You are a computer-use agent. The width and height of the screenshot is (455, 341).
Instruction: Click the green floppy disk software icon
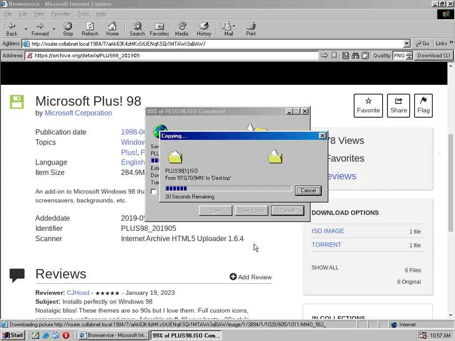click(17, 102)
